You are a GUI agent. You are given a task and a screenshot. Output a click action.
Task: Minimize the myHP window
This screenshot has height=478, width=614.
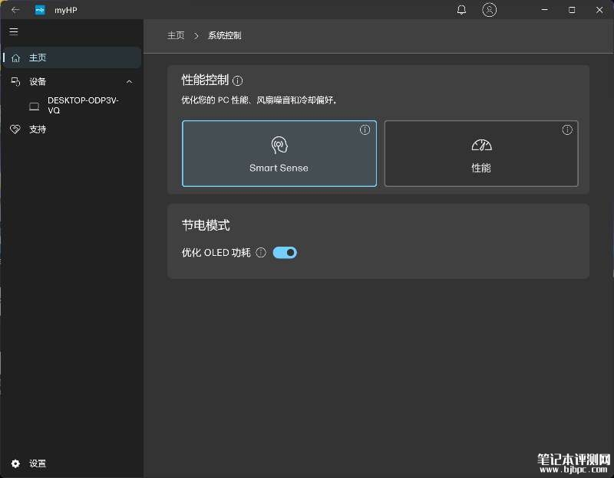click(x=545, y=10)
